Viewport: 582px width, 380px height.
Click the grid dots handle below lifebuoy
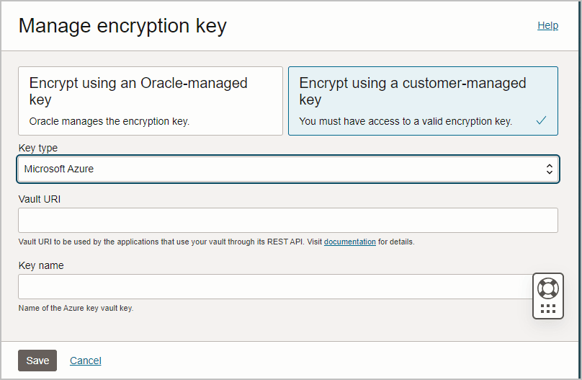(547, 309)
